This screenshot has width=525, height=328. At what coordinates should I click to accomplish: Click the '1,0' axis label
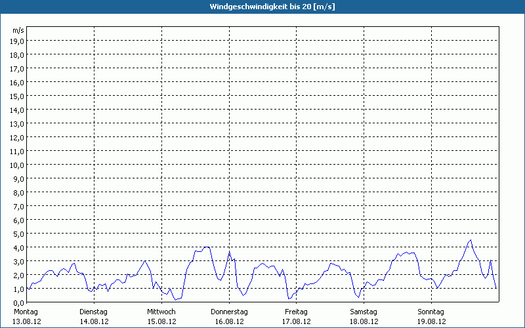(x=19, y=289)
